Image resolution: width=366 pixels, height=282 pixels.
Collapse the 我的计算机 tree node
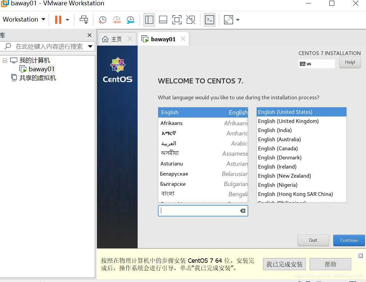point(5,60)
